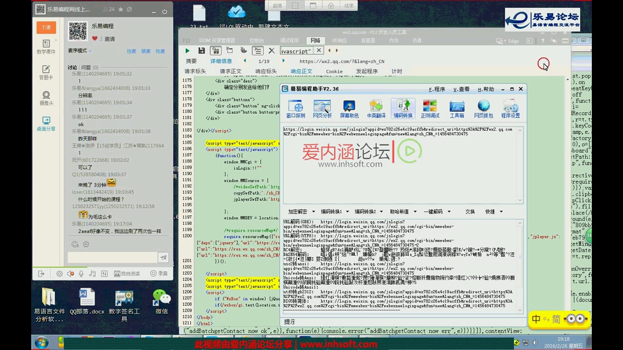Open 数字签名工具 desktop shortcut
This screenshot has height=350, width=623.
coord(124,306)
